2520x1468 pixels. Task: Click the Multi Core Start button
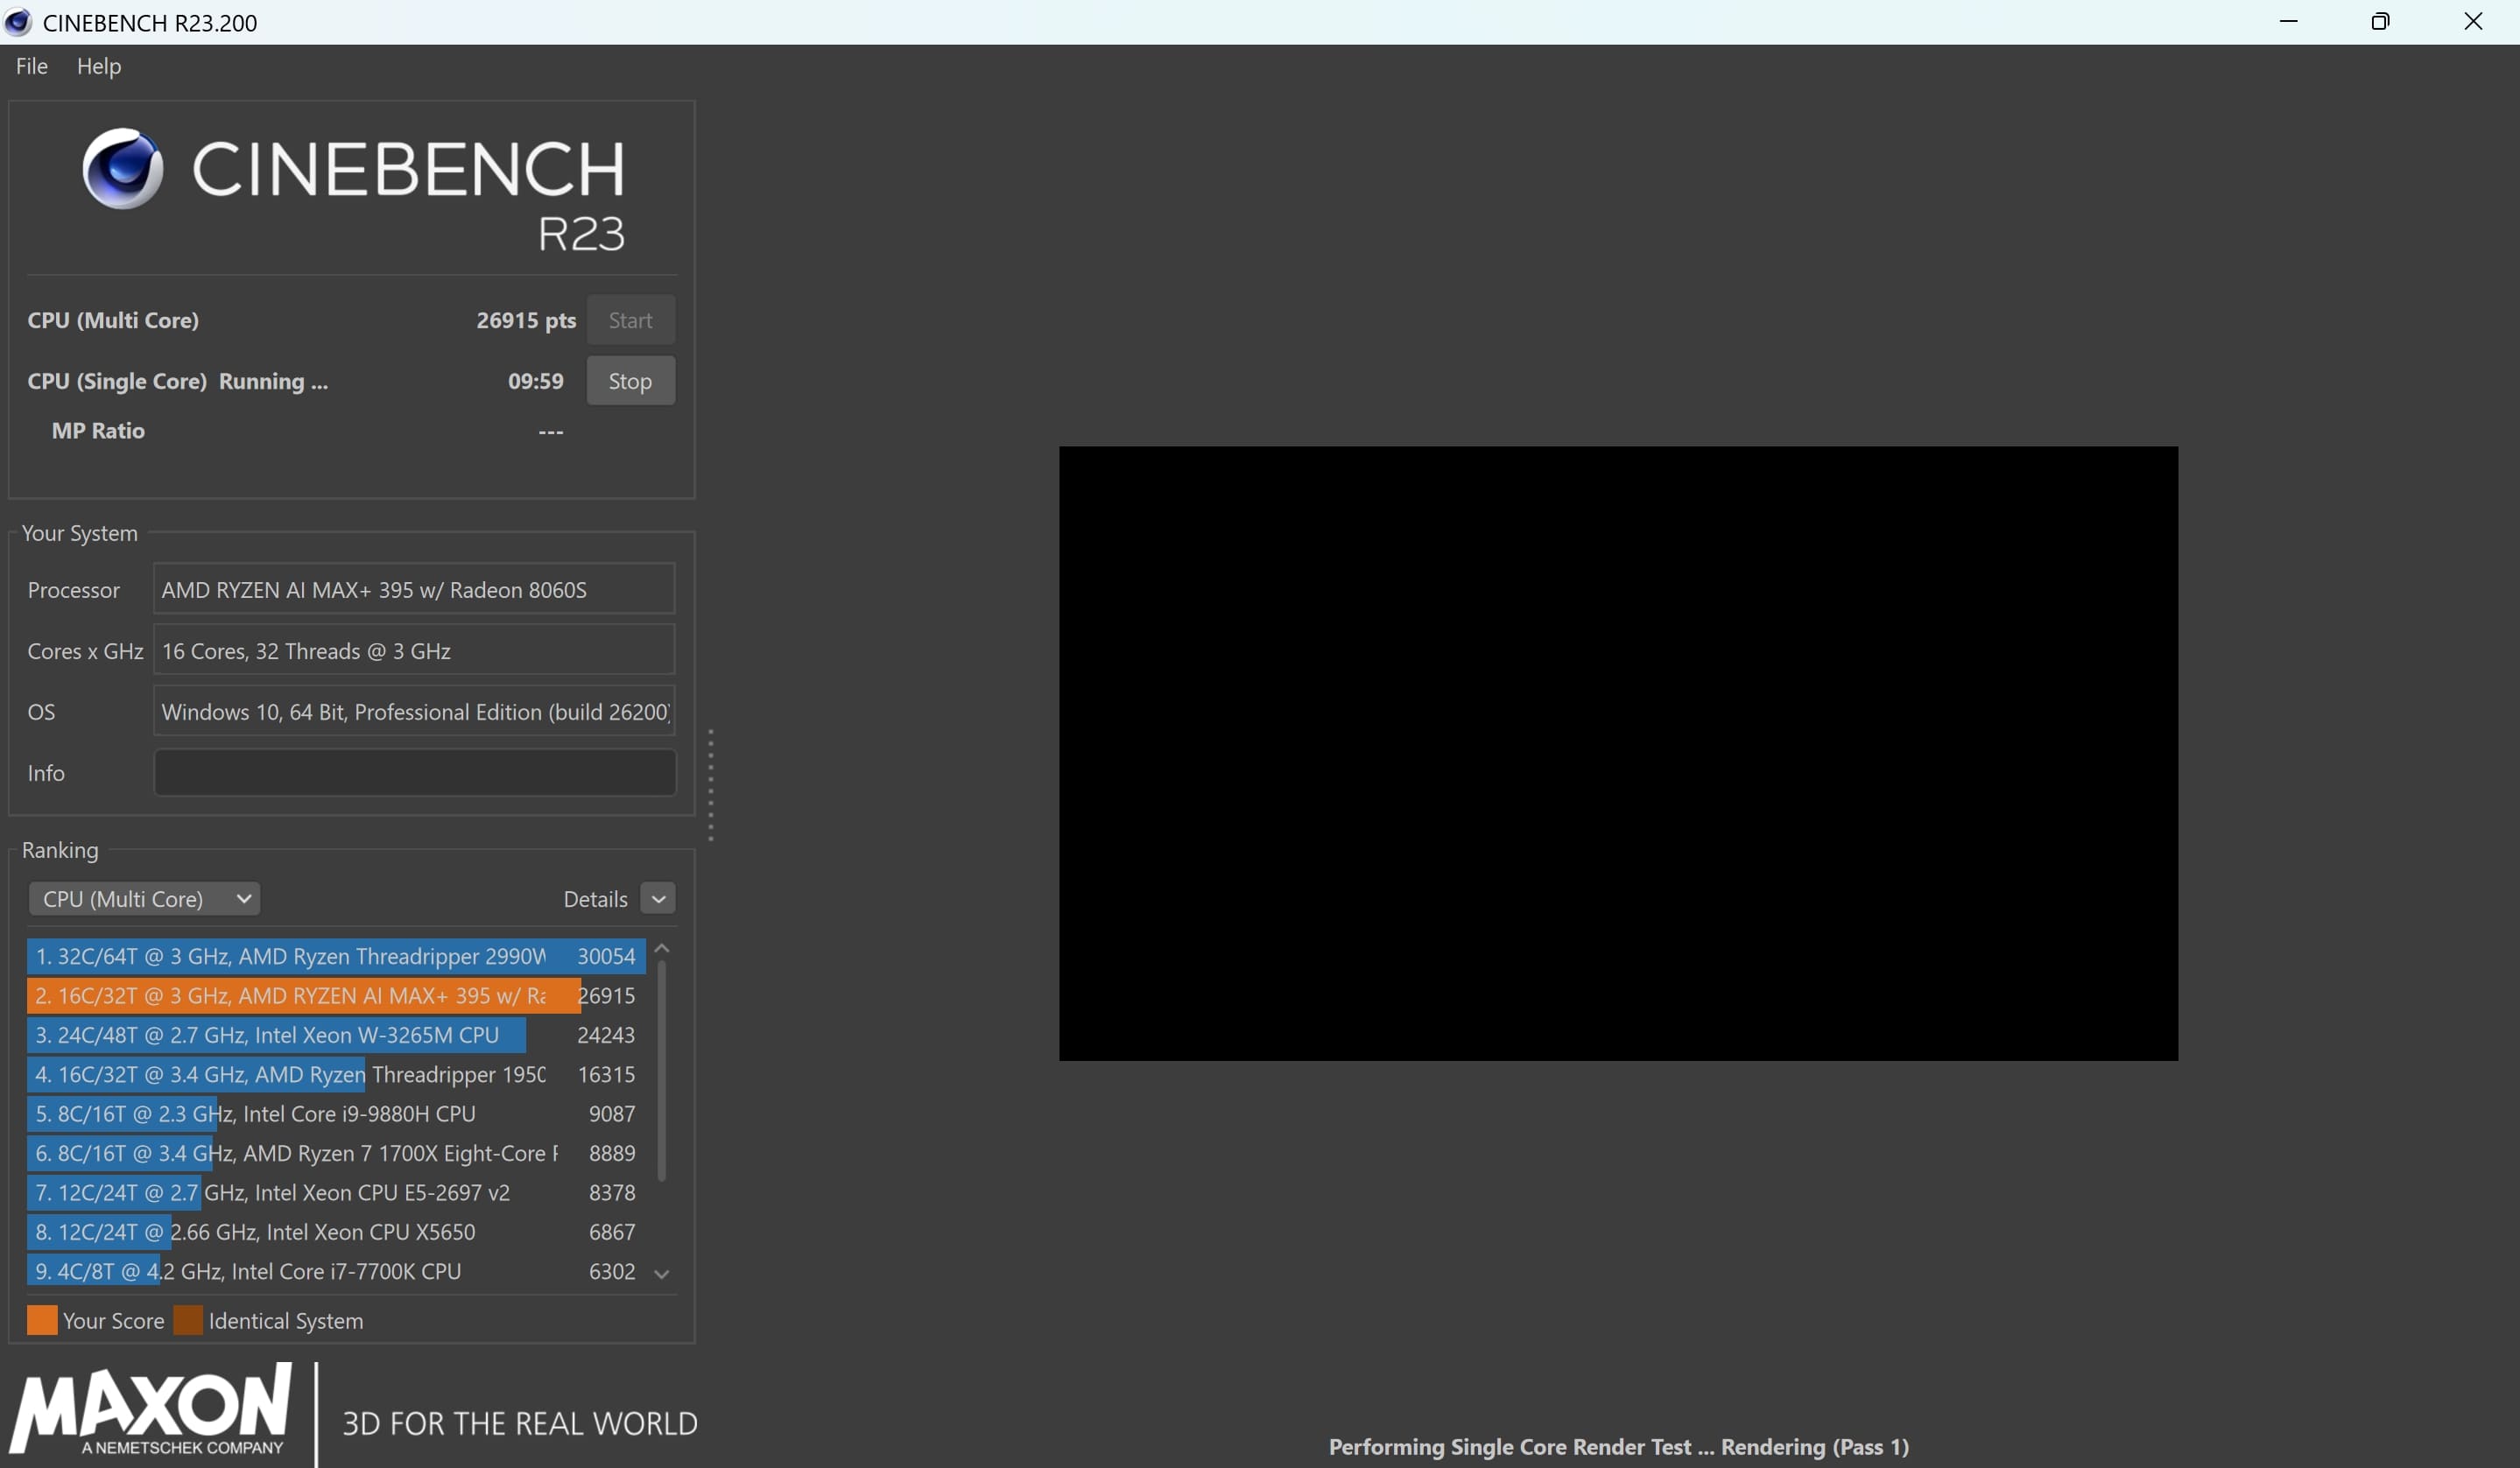tap(630, 320)
